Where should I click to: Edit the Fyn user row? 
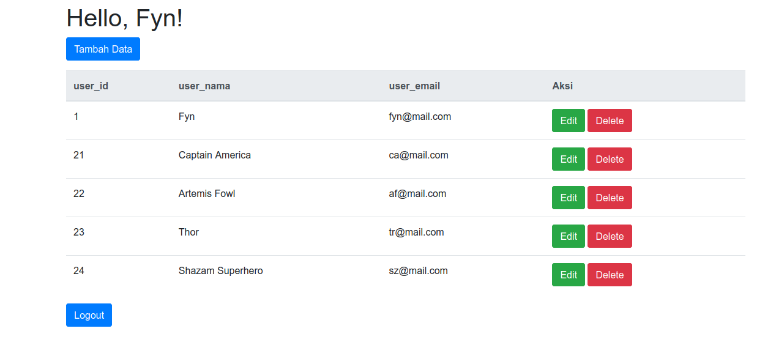click(569, 121)
